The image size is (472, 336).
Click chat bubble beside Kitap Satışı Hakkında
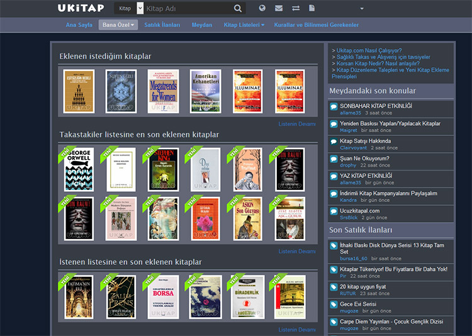pyautogui.click(x=334, y=142)
